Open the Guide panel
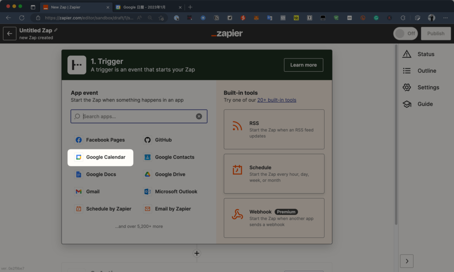454x272 pixels. [x=418, y=104]
